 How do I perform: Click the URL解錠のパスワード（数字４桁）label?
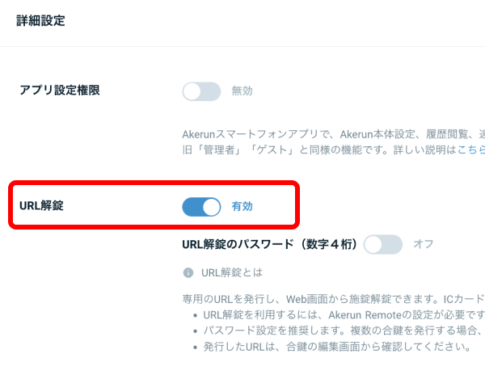270,244
